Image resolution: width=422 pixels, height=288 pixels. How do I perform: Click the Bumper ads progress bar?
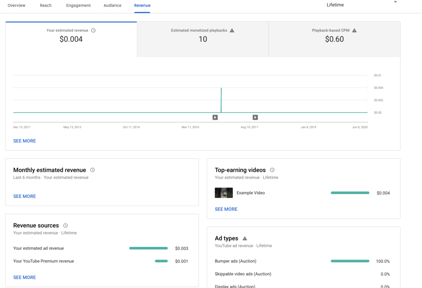click(350, 261)
